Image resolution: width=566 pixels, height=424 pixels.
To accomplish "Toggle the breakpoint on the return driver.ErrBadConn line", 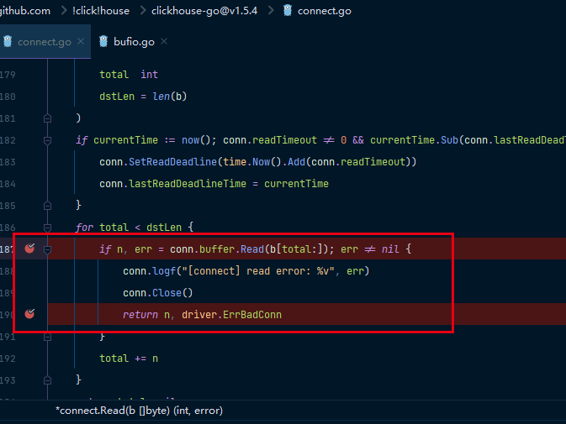I will pos(29,314).
